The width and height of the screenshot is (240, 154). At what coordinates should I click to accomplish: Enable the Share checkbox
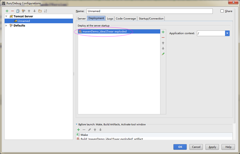[x=222, y=11]
